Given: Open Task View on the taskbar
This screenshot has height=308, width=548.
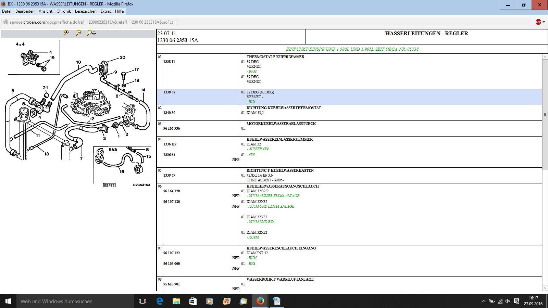Looking at the screenshot, I should [x=142, y=301].
